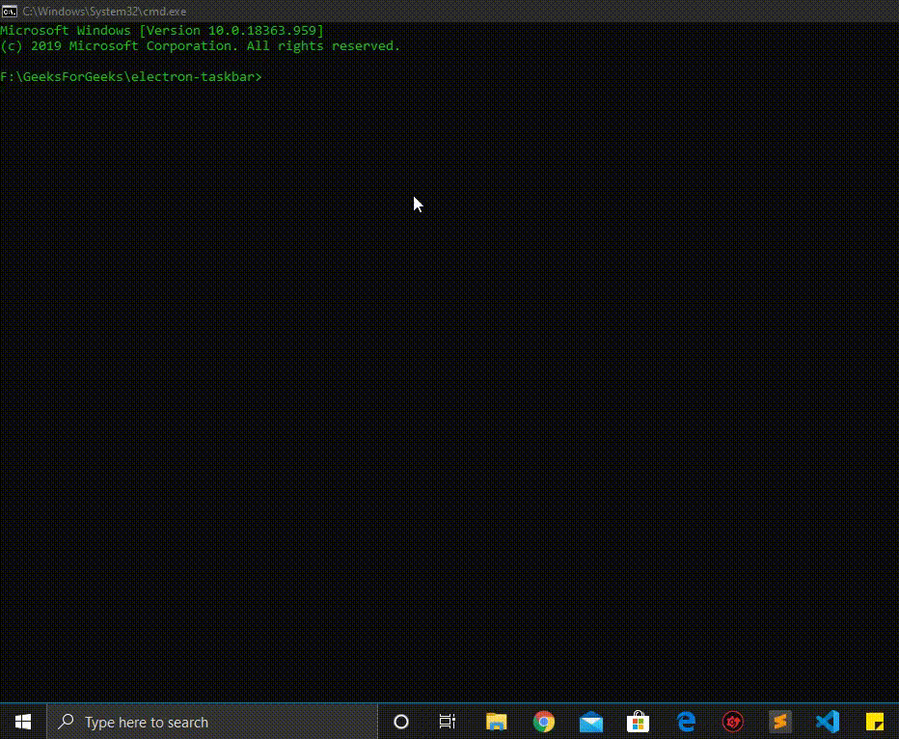Click the Microsoft Windows version text line
The image size is (899, 739).
tap(162, 30)
